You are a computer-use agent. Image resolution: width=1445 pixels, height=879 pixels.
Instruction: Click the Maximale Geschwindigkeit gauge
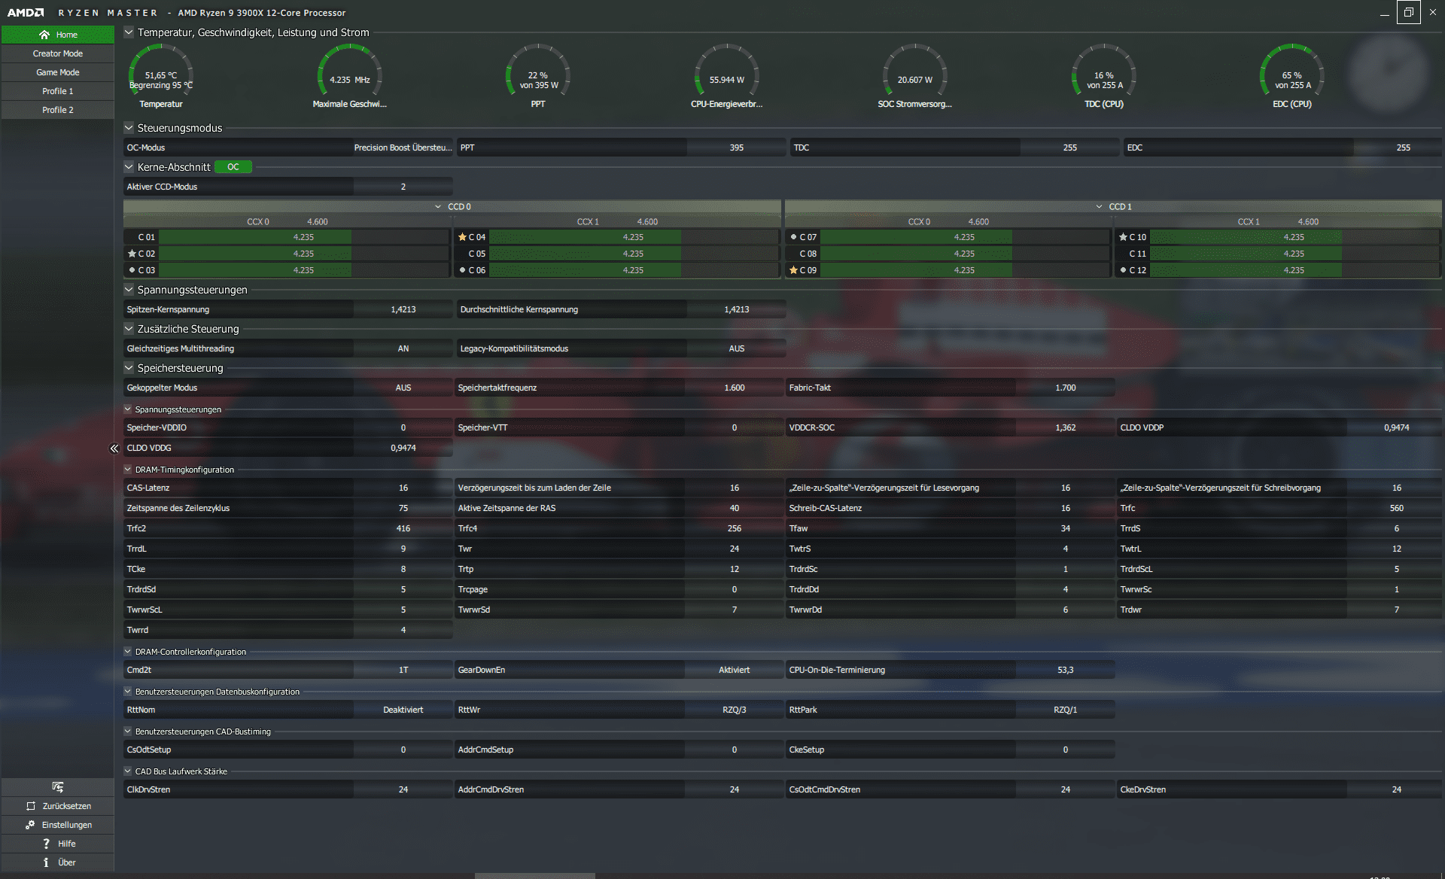click(x=350, y=76)
